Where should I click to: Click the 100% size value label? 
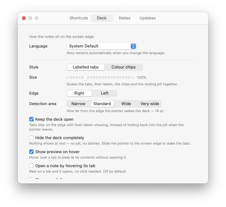click(141, 77)
